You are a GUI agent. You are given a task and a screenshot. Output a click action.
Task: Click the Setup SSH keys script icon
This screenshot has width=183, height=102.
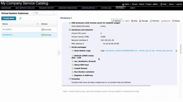point(73,65)
